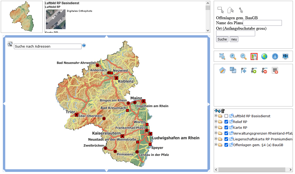Activate the blue info query tool
295x174 pixels.
coord(275,56)
